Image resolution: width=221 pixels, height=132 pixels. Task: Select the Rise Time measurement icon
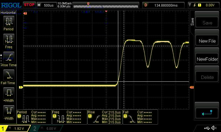point(9,57)
